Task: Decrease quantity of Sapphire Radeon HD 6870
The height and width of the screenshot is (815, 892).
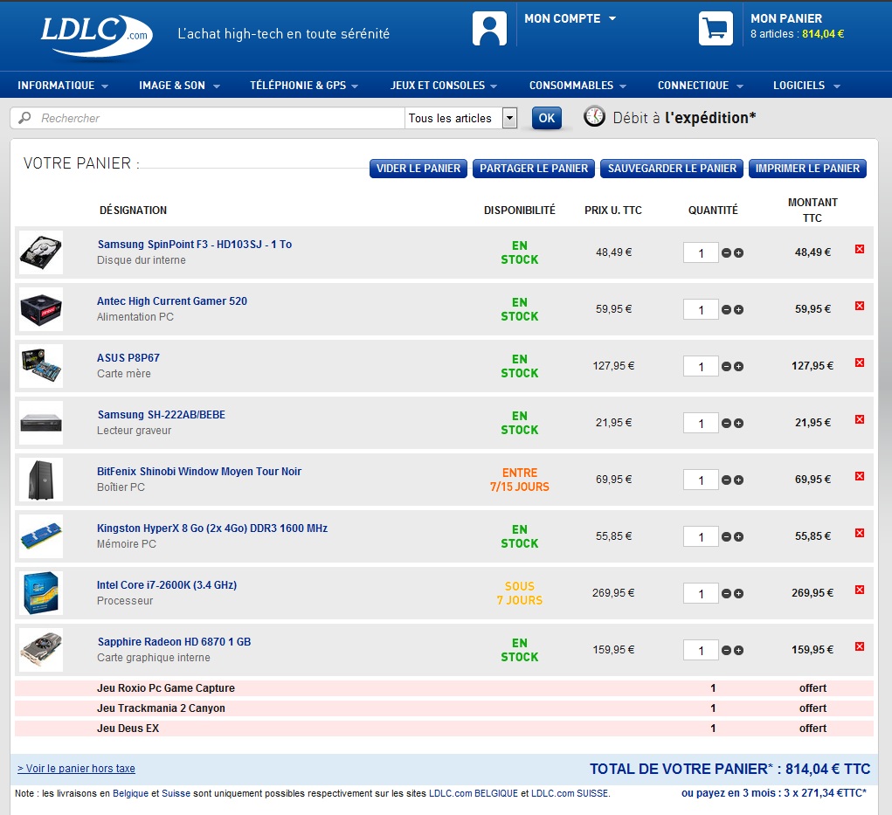Action: (x=726, y=651)
